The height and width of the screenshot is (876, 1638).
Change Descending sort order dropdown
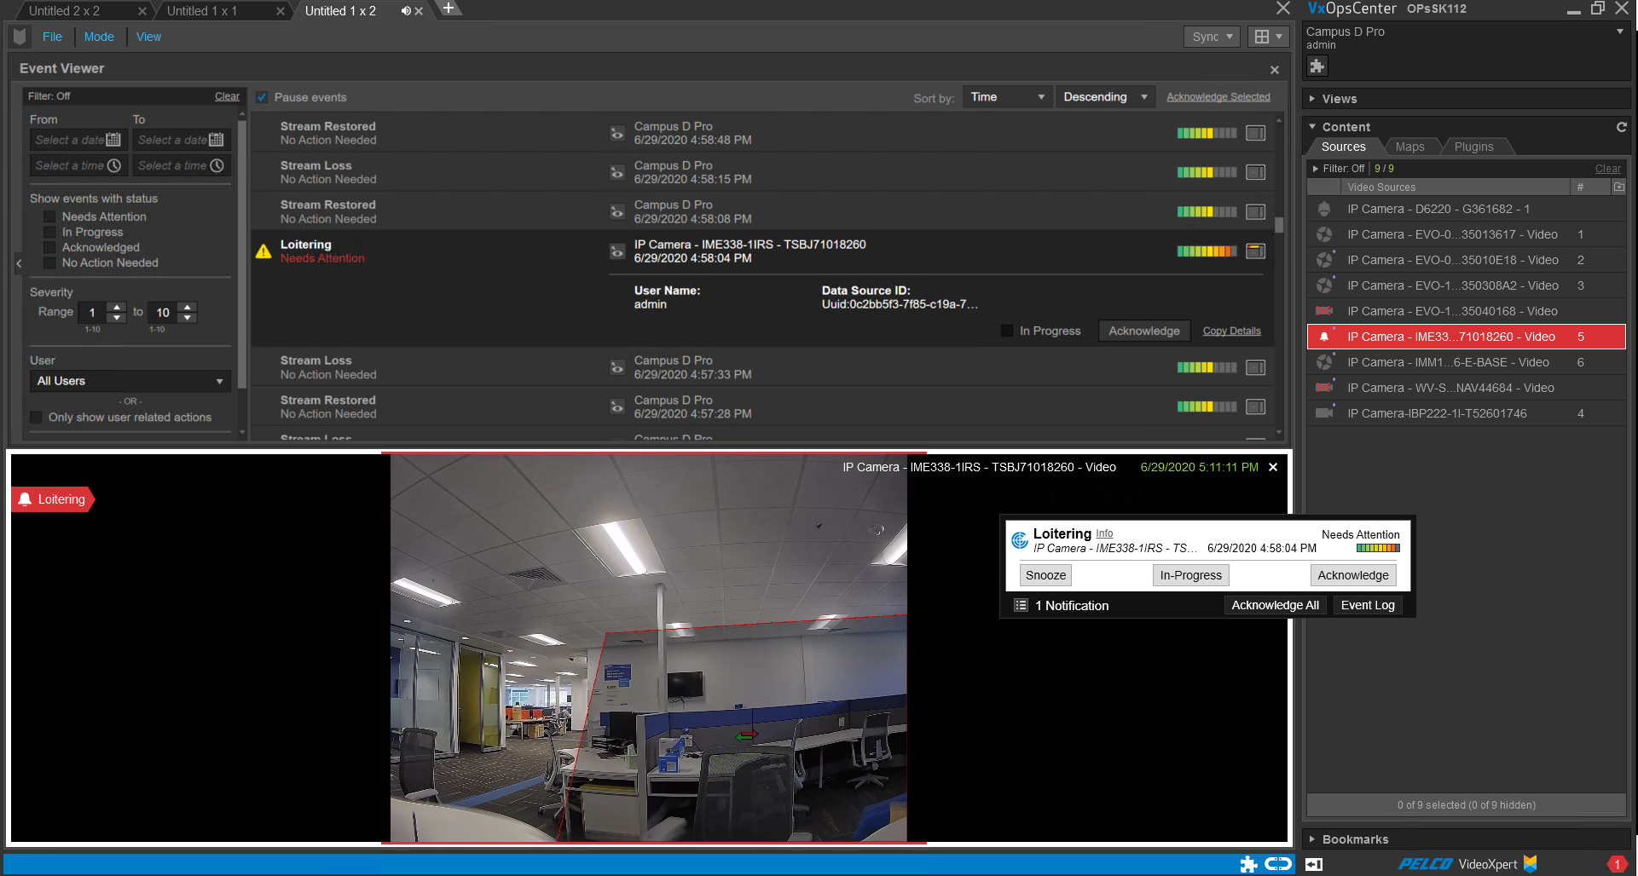tap(1105, 96)
